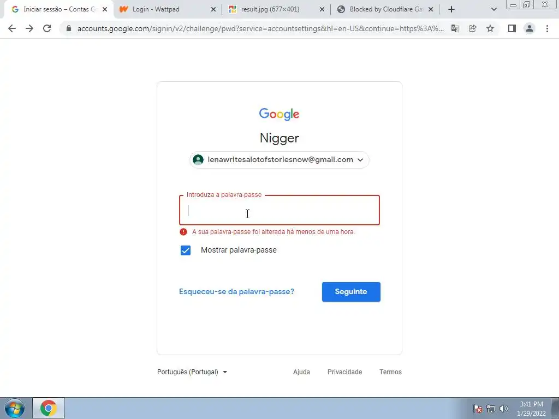Focus the Introduza a palavra-passe field
The width and height of the screenshot is (559, 419).
(x=279, y=210)
